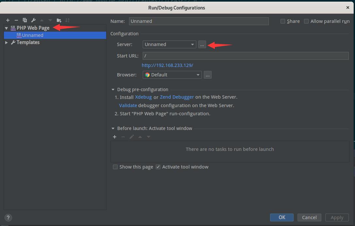Image resolution: width=355 pixels, height=226 pixels.
Task: Expand the Templates tree node
Action: [6, 42]
